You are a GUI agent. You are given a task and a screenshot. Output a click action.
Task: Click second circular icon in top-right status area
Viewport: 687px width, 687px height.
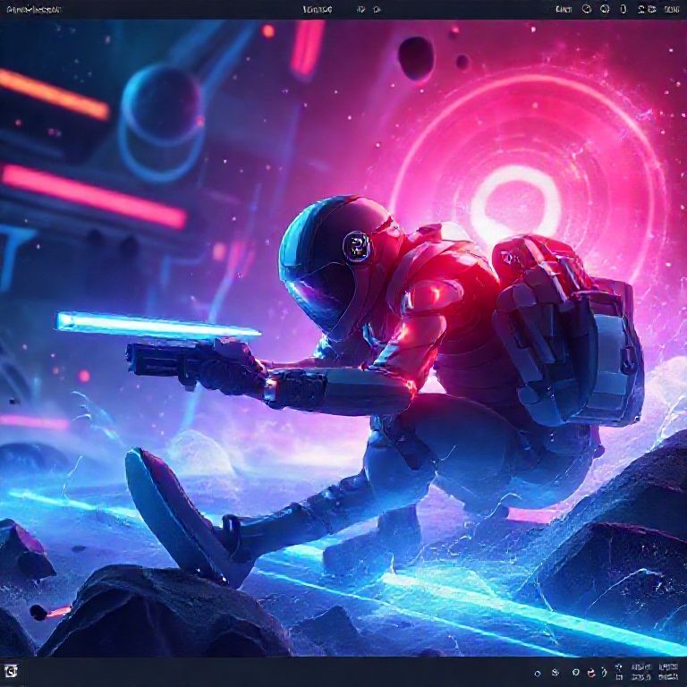tap(605, 9)
